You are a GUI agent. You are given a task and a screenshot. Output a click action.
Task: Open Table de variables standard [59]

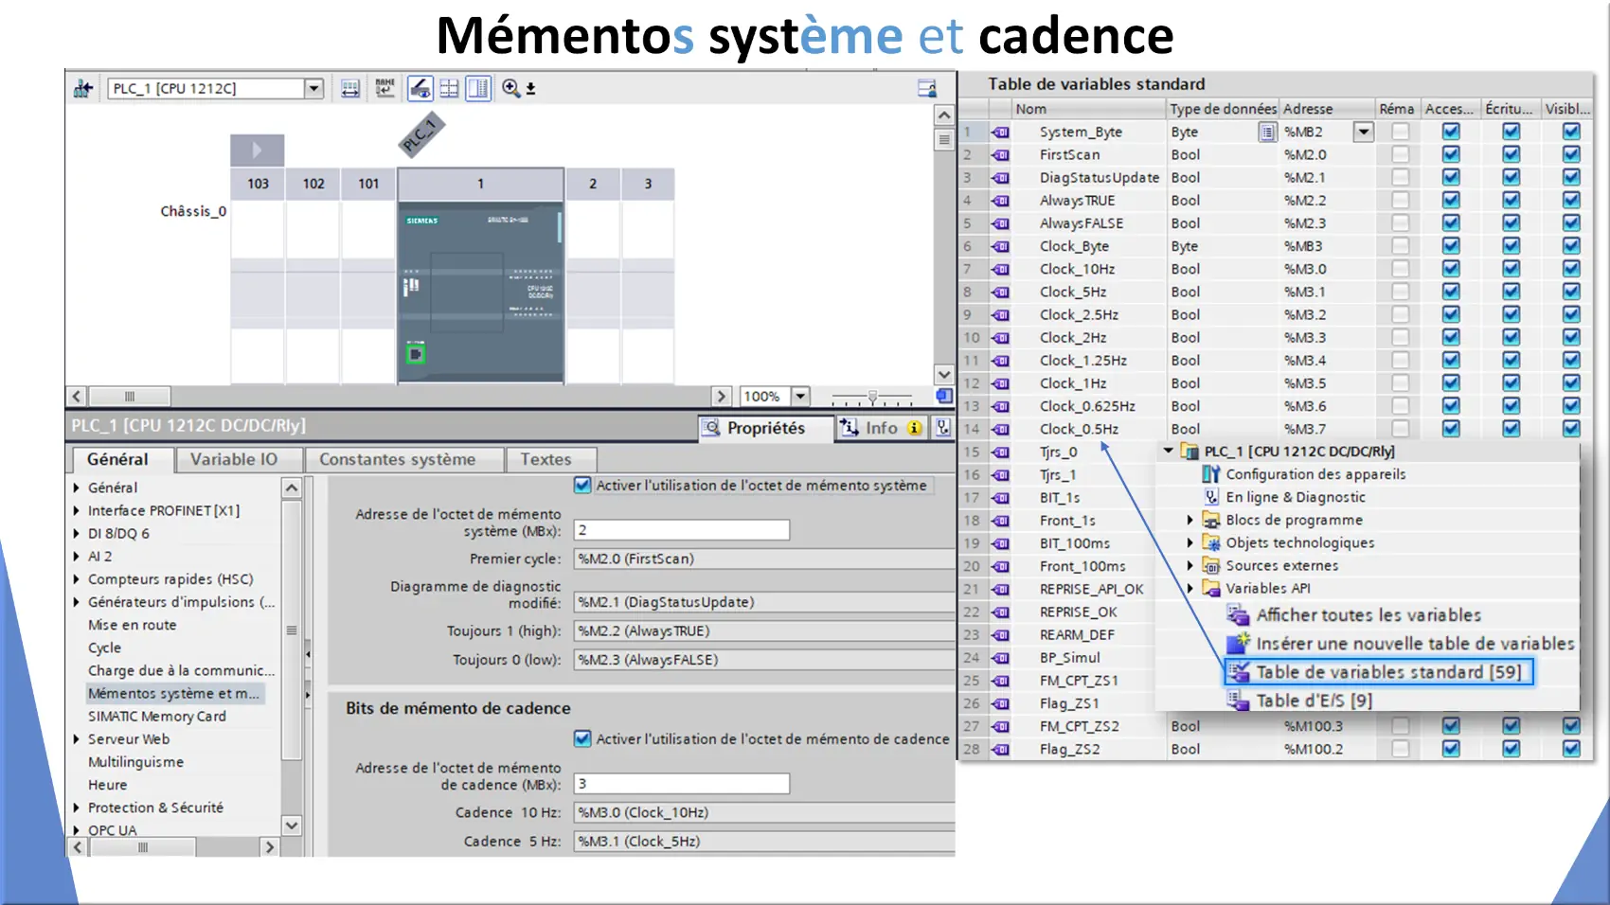[x=1379, y=672]
